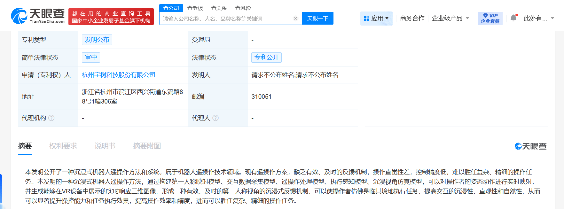This screenshot has height=209, width=564.
Task: Click the 天眼一下 search button
Action: tap(317, 19)
